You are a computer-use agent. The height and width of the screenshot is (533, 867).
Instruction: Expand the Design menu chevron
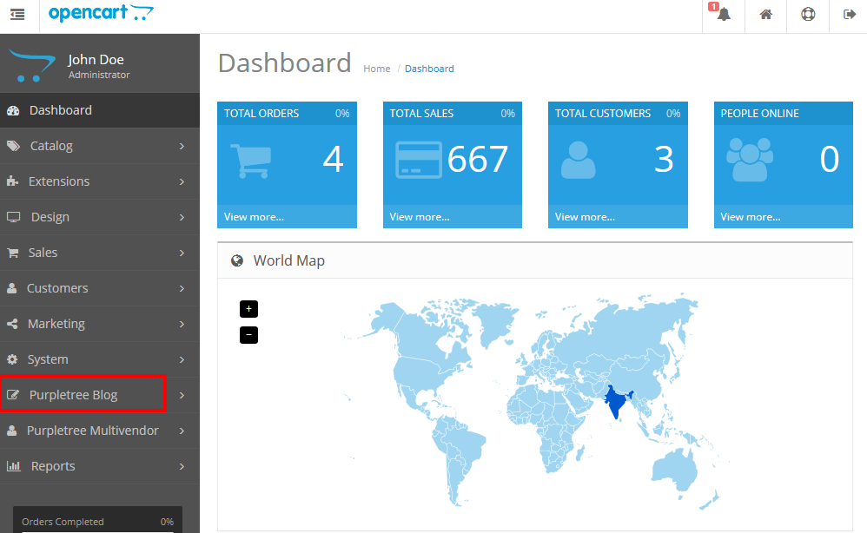182,217
